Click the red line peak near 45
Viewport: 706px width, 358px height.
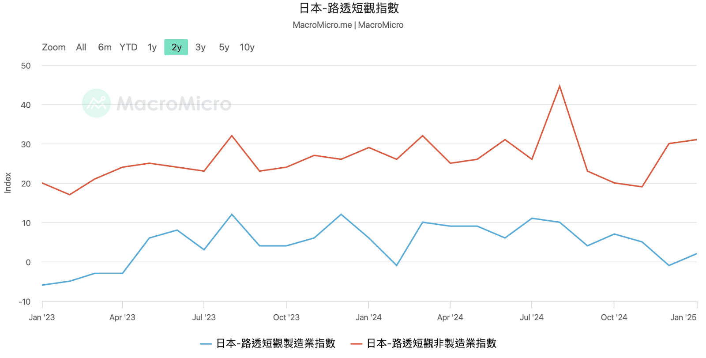tap(560, 86)
